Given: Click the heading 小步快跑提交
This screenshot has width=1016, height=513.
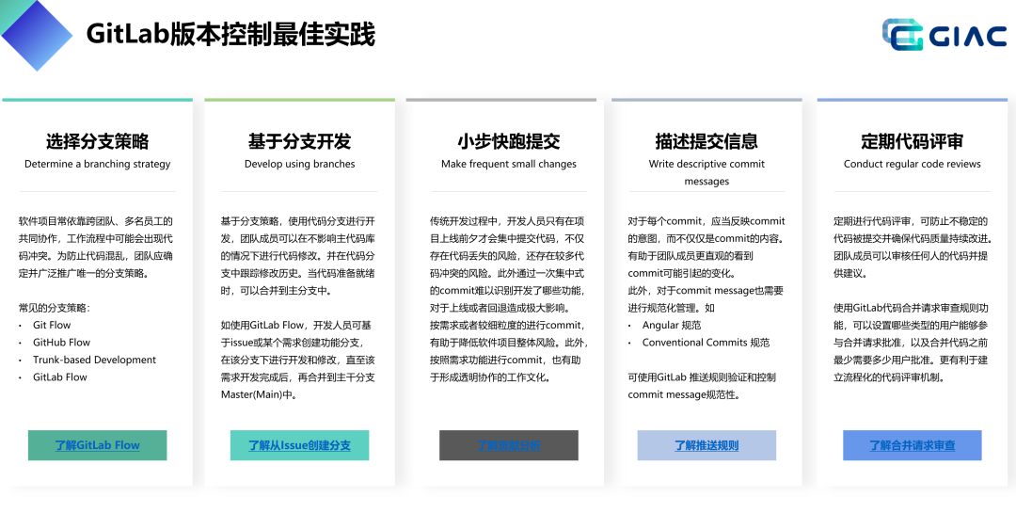Looking at the screenshot, I should click(x=509, y=141).
